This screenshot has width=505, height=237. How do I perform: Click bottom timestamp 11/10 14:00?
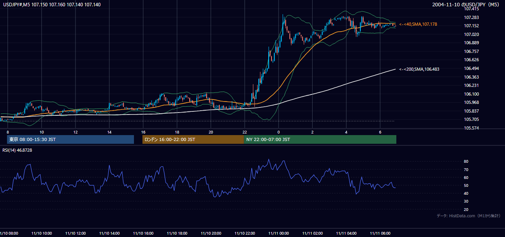tap(109, 233)
